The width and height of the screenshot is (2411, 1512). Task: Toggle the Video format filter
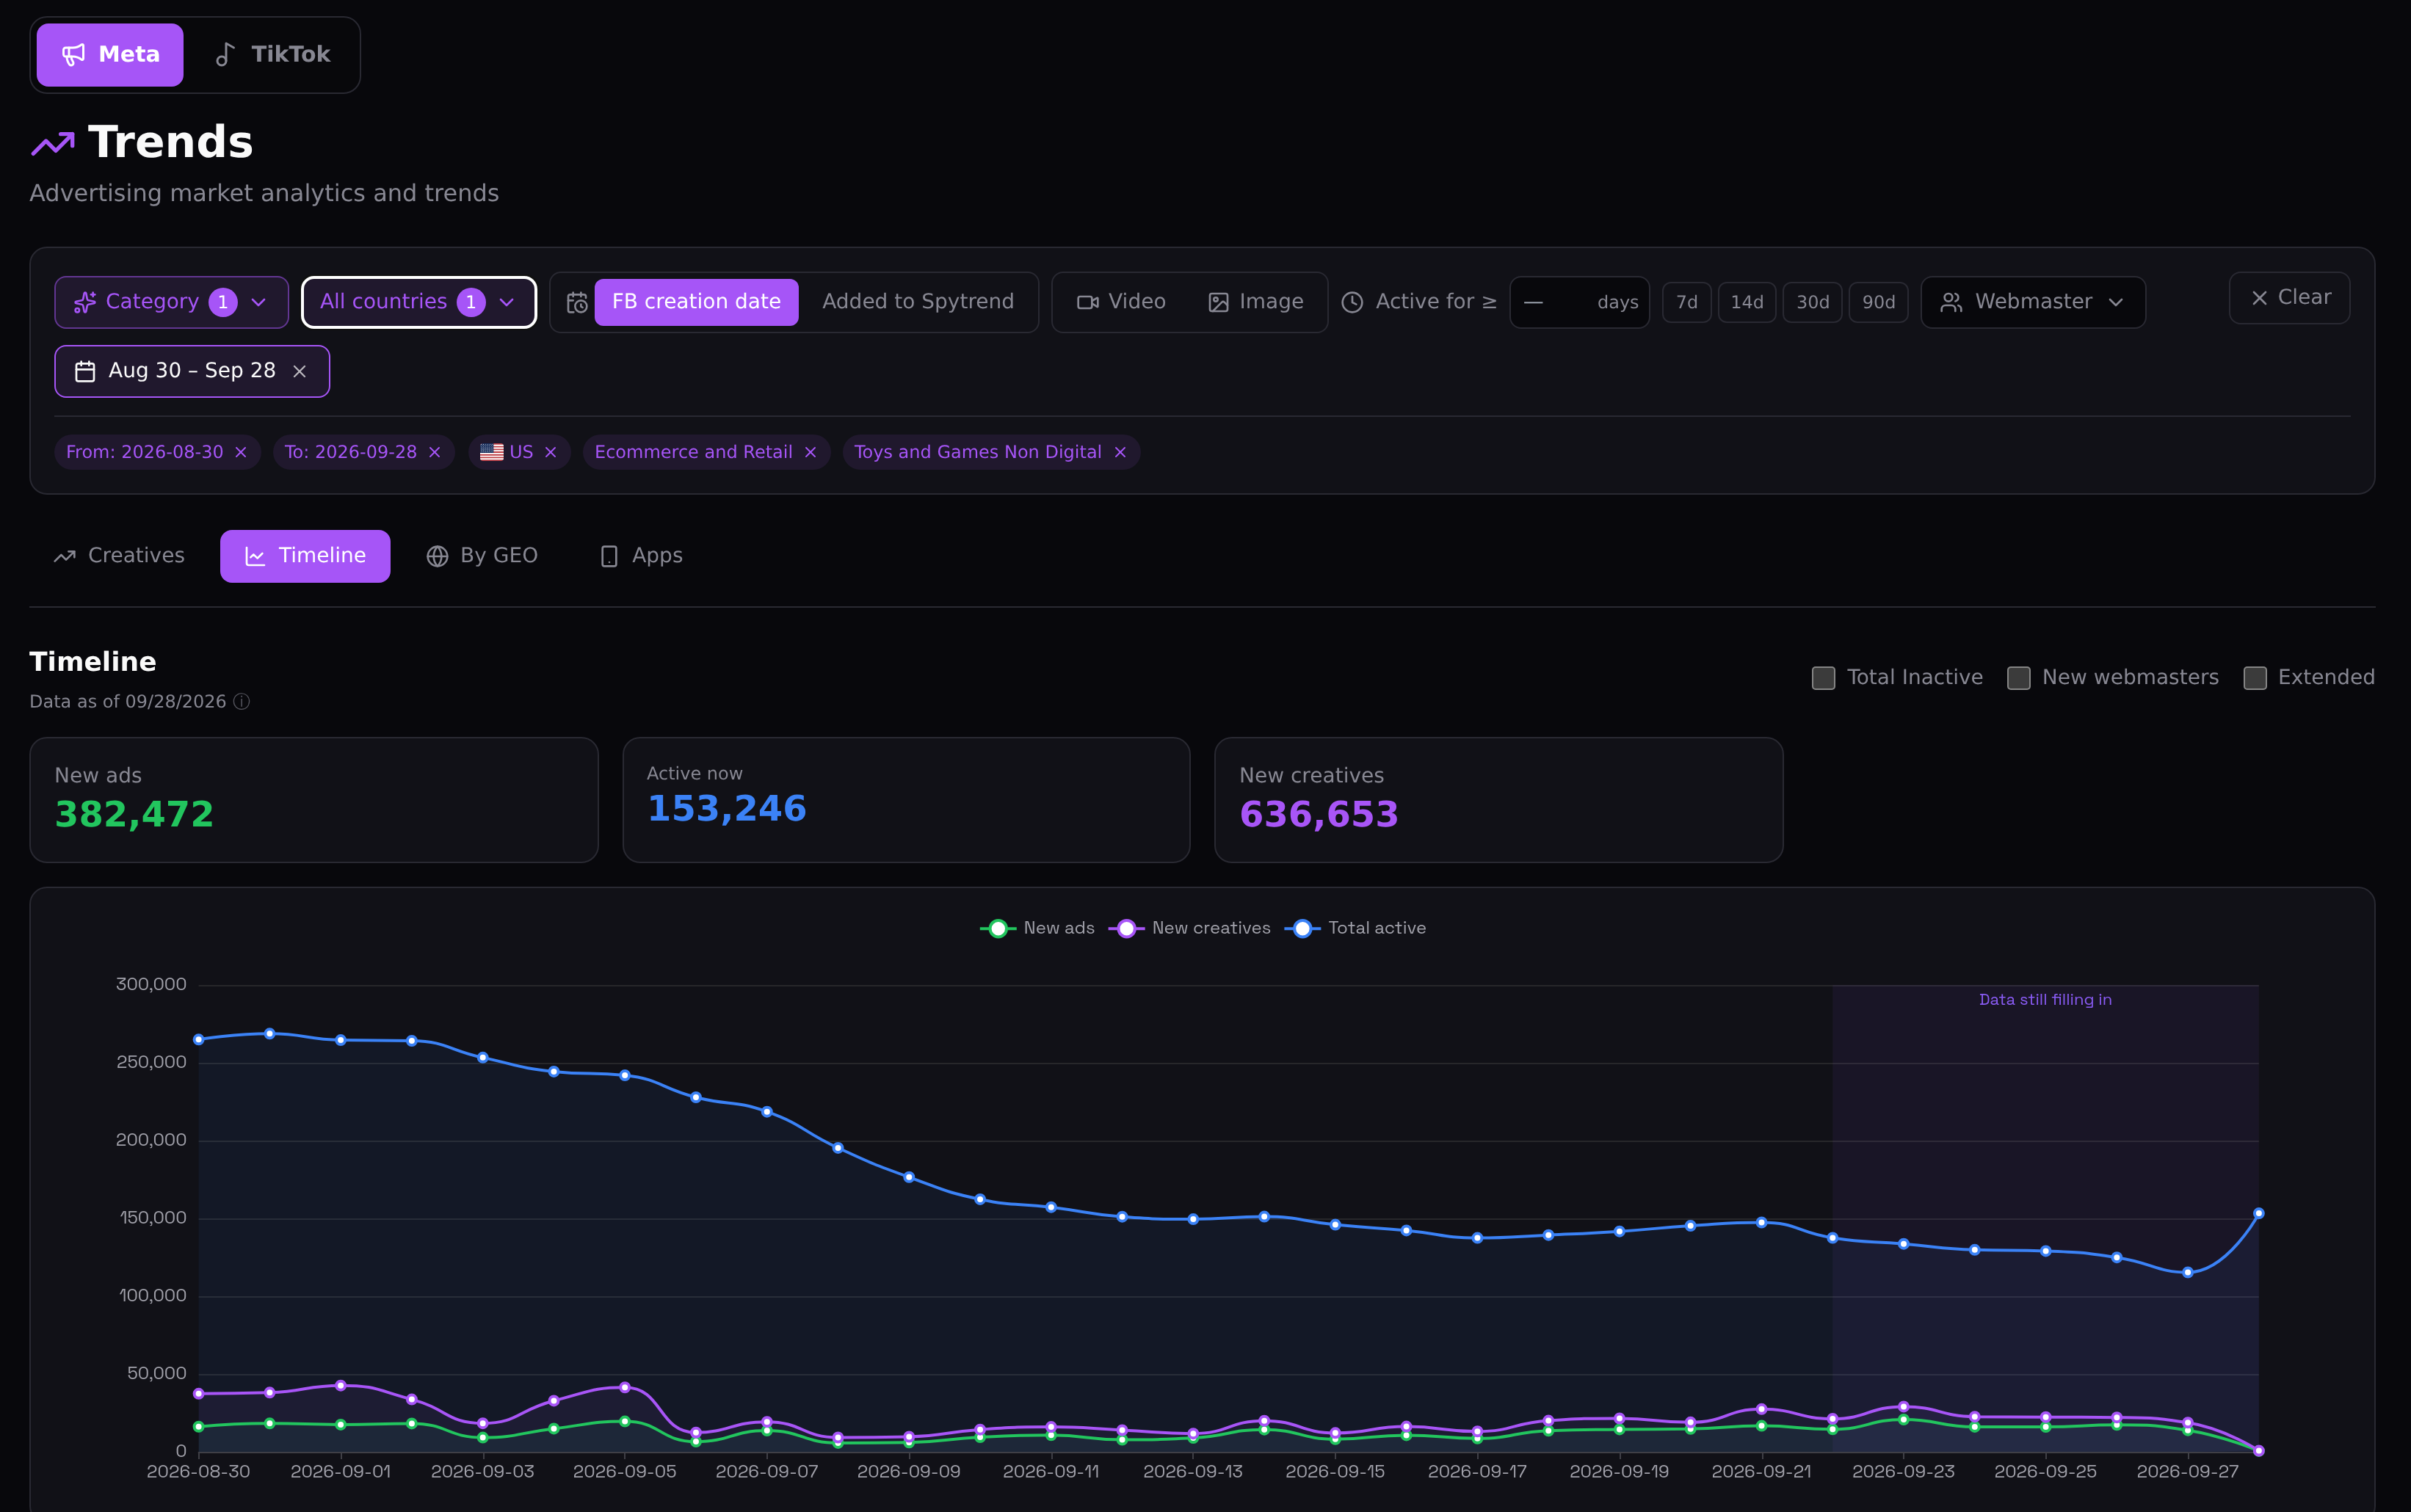pos(1122,302)
